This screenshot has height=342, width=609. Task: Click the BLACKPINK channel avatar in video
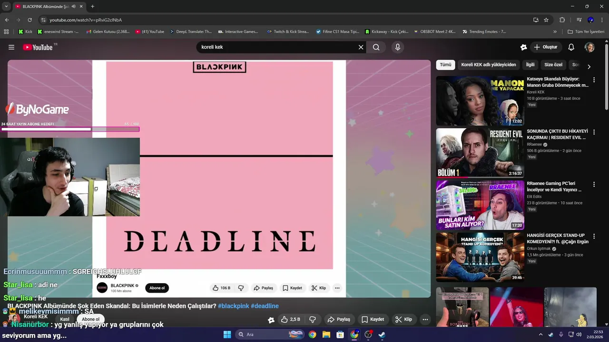102,287
